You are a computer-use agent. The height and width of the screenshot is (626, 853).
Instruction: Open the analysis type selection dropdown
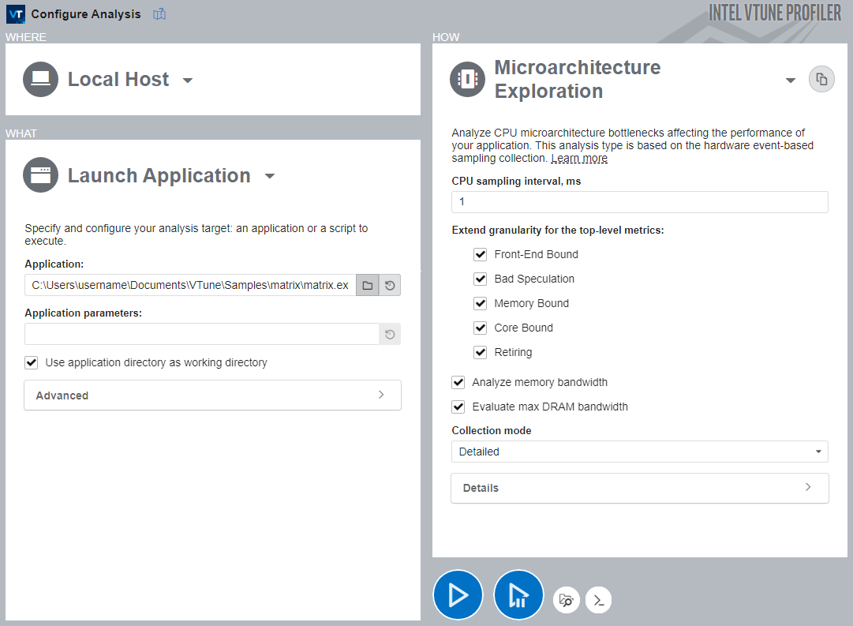[791, 79]
